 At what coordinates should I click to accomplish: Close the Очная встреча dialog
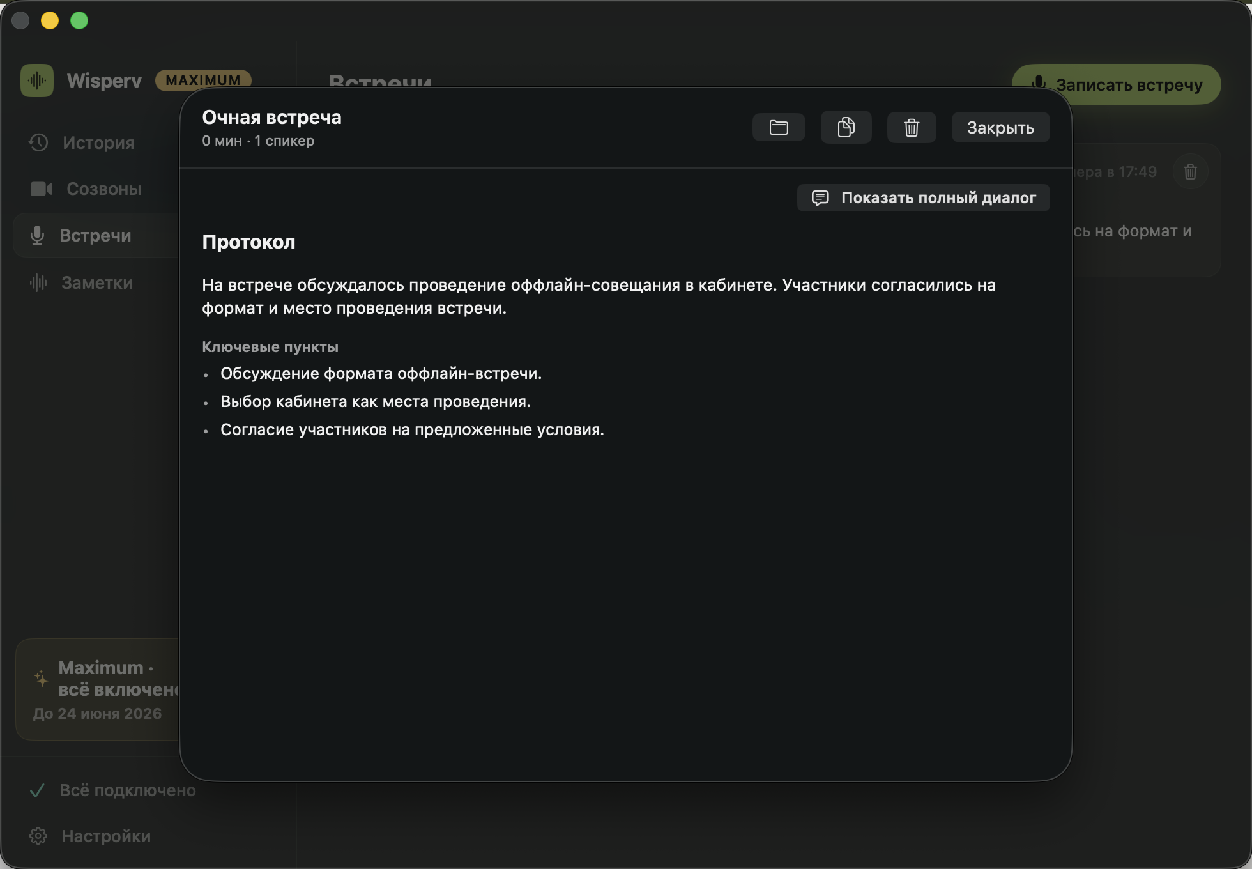click(1000, 128)
